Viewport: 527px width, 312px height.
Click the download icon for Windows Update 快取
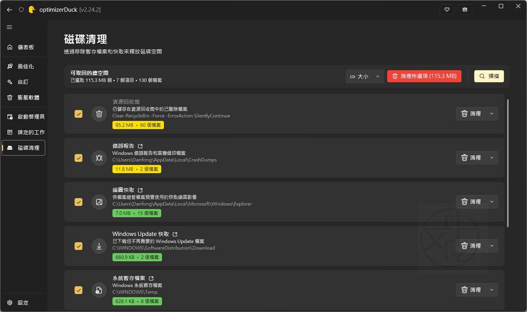(x=99, y=246)
